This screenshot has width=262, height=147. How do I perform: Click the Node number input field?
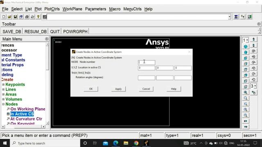point(147,62)
